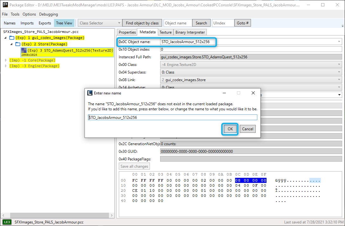Click the status bar file name text
345x226 pixels.
[x=49, y=222]
